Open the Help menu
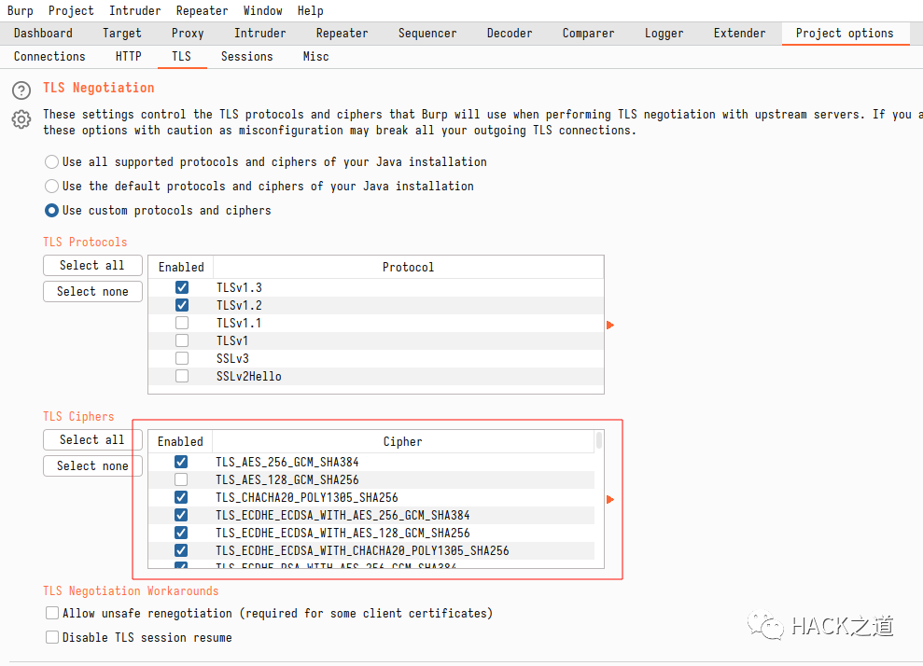 [310, 10]
